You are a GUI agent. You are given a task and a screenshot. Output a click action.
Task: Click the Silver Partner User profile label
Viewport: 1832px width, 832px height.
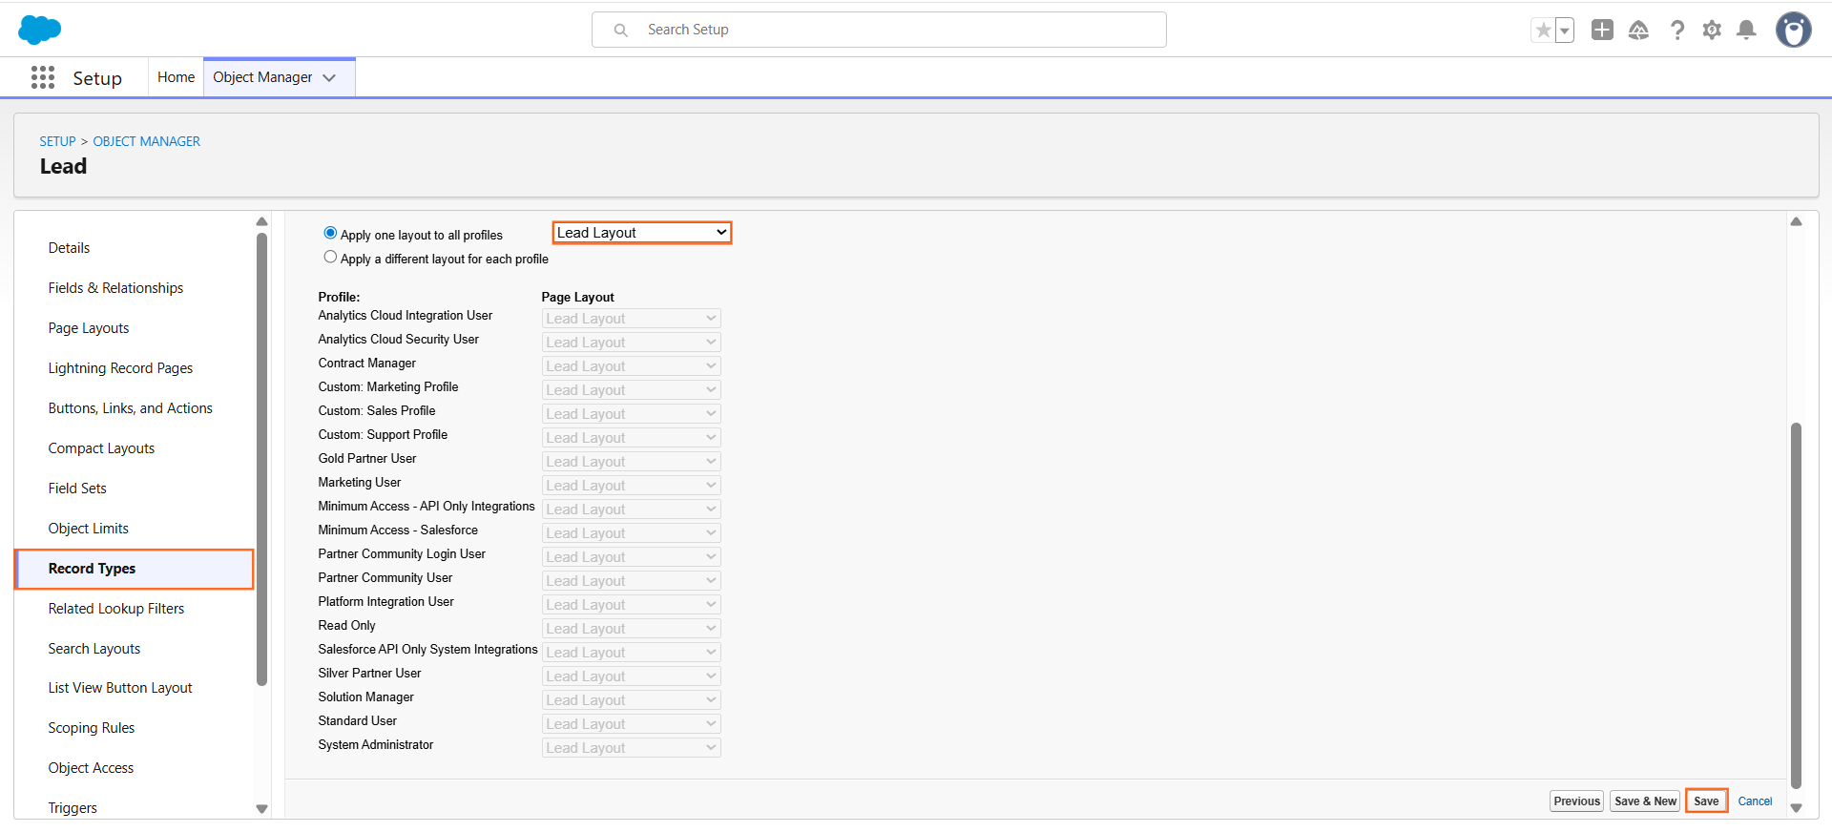369,674
